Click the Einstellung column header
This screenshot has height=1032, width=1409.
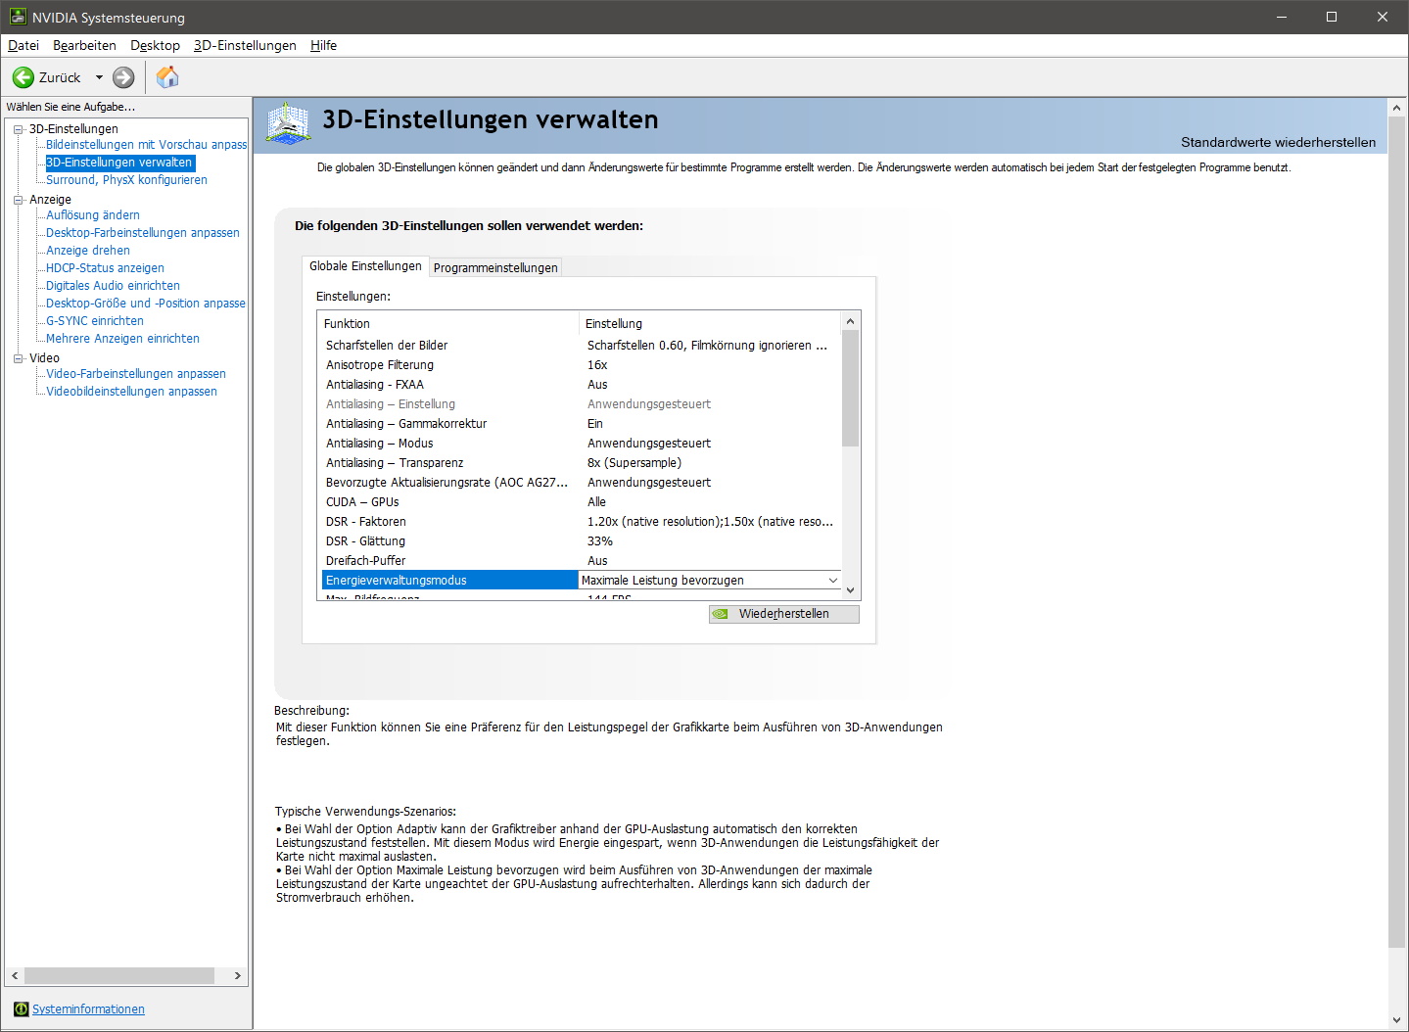[710, 324]
